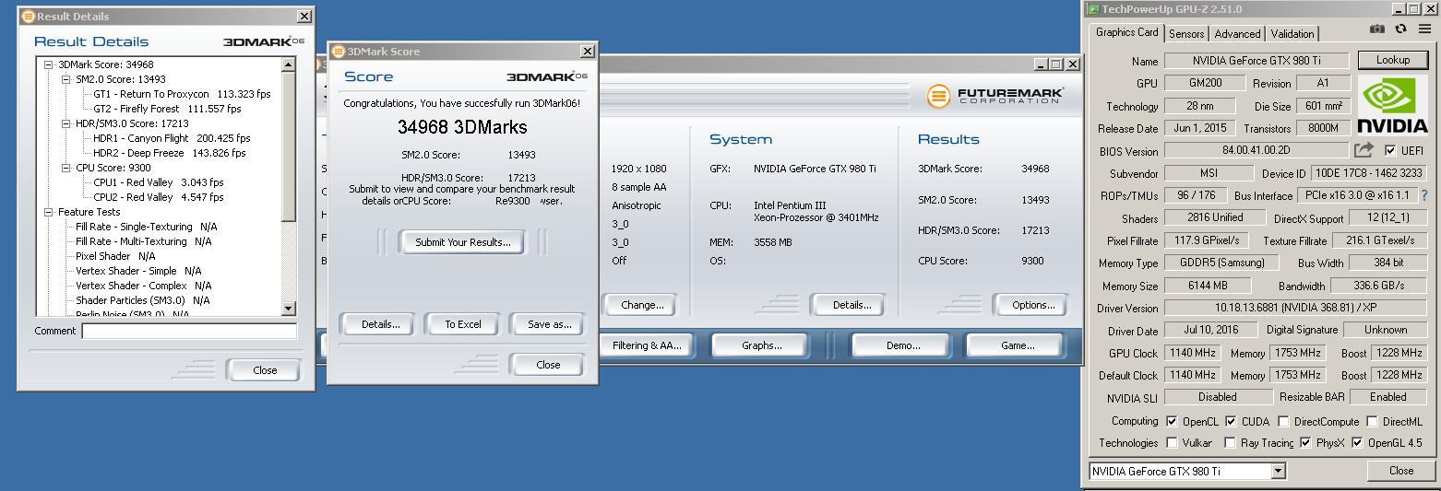Click the Bus Interface question mark icon
Viewport: 1441px width, 491px height.
(x=1424, y=195)
